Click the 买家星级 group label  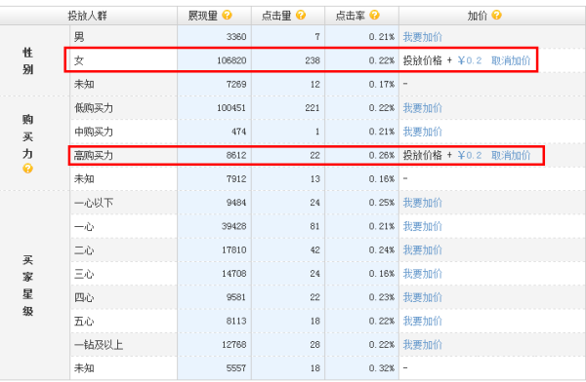[27, 286]
